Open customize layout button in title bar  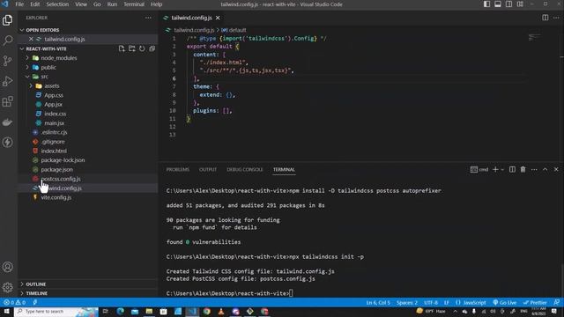tap(520, 4)
